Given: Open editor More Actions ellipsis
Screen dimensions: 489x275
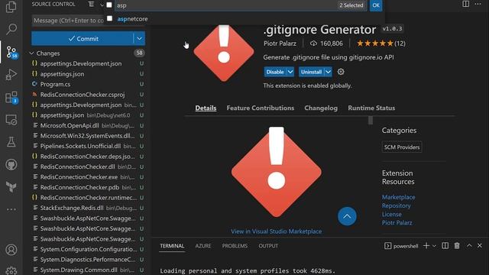Looking at the screenshot, I should click(478, 4).
